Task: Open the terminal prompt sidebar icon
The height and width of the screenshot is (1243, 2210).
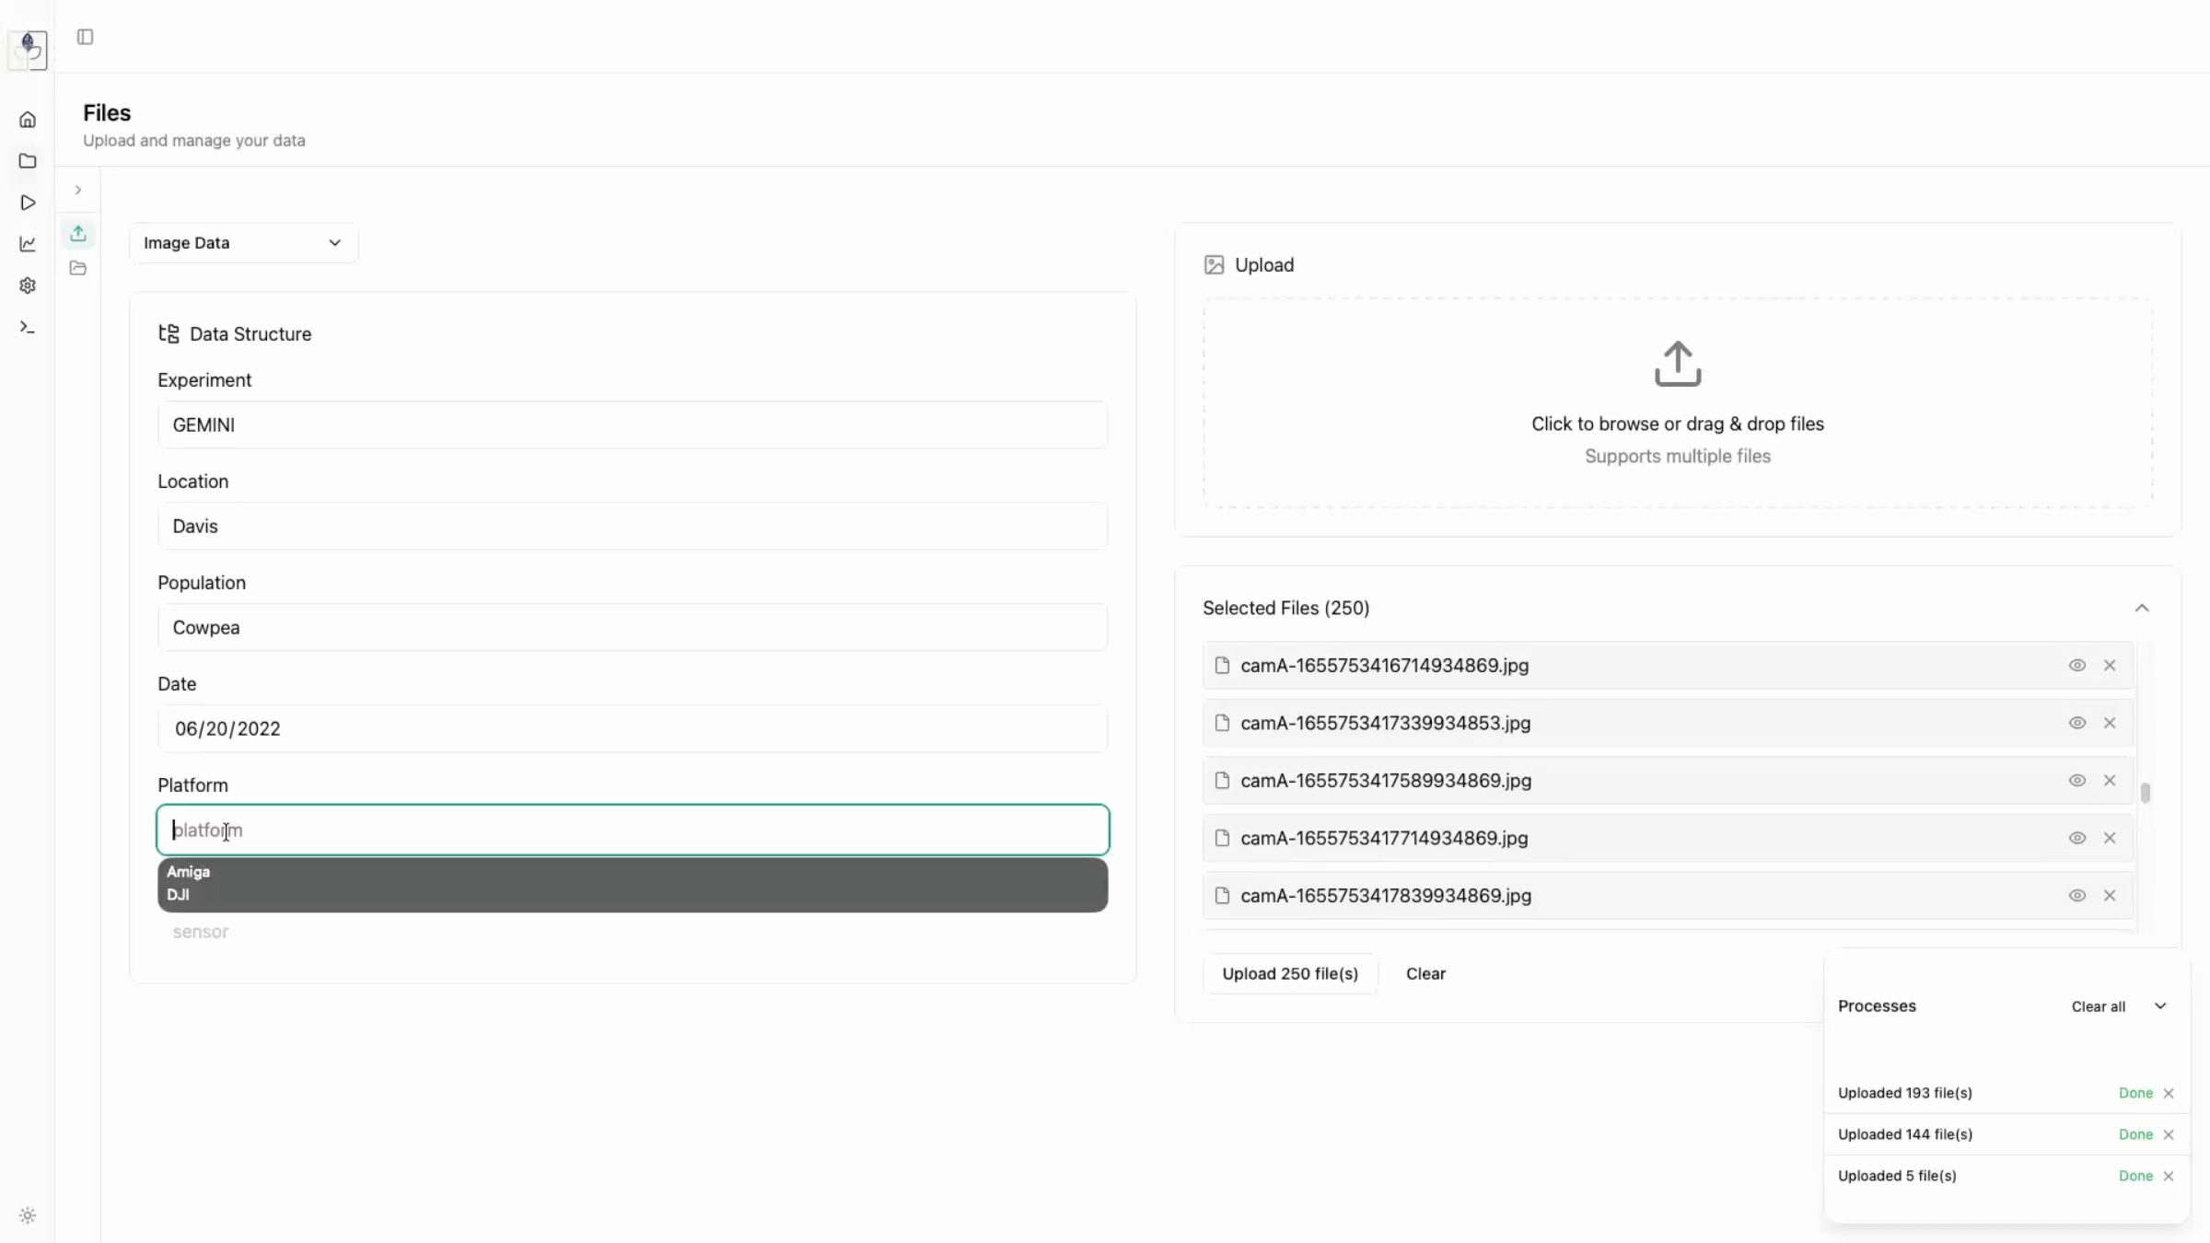Action: (x=28, y=327)
